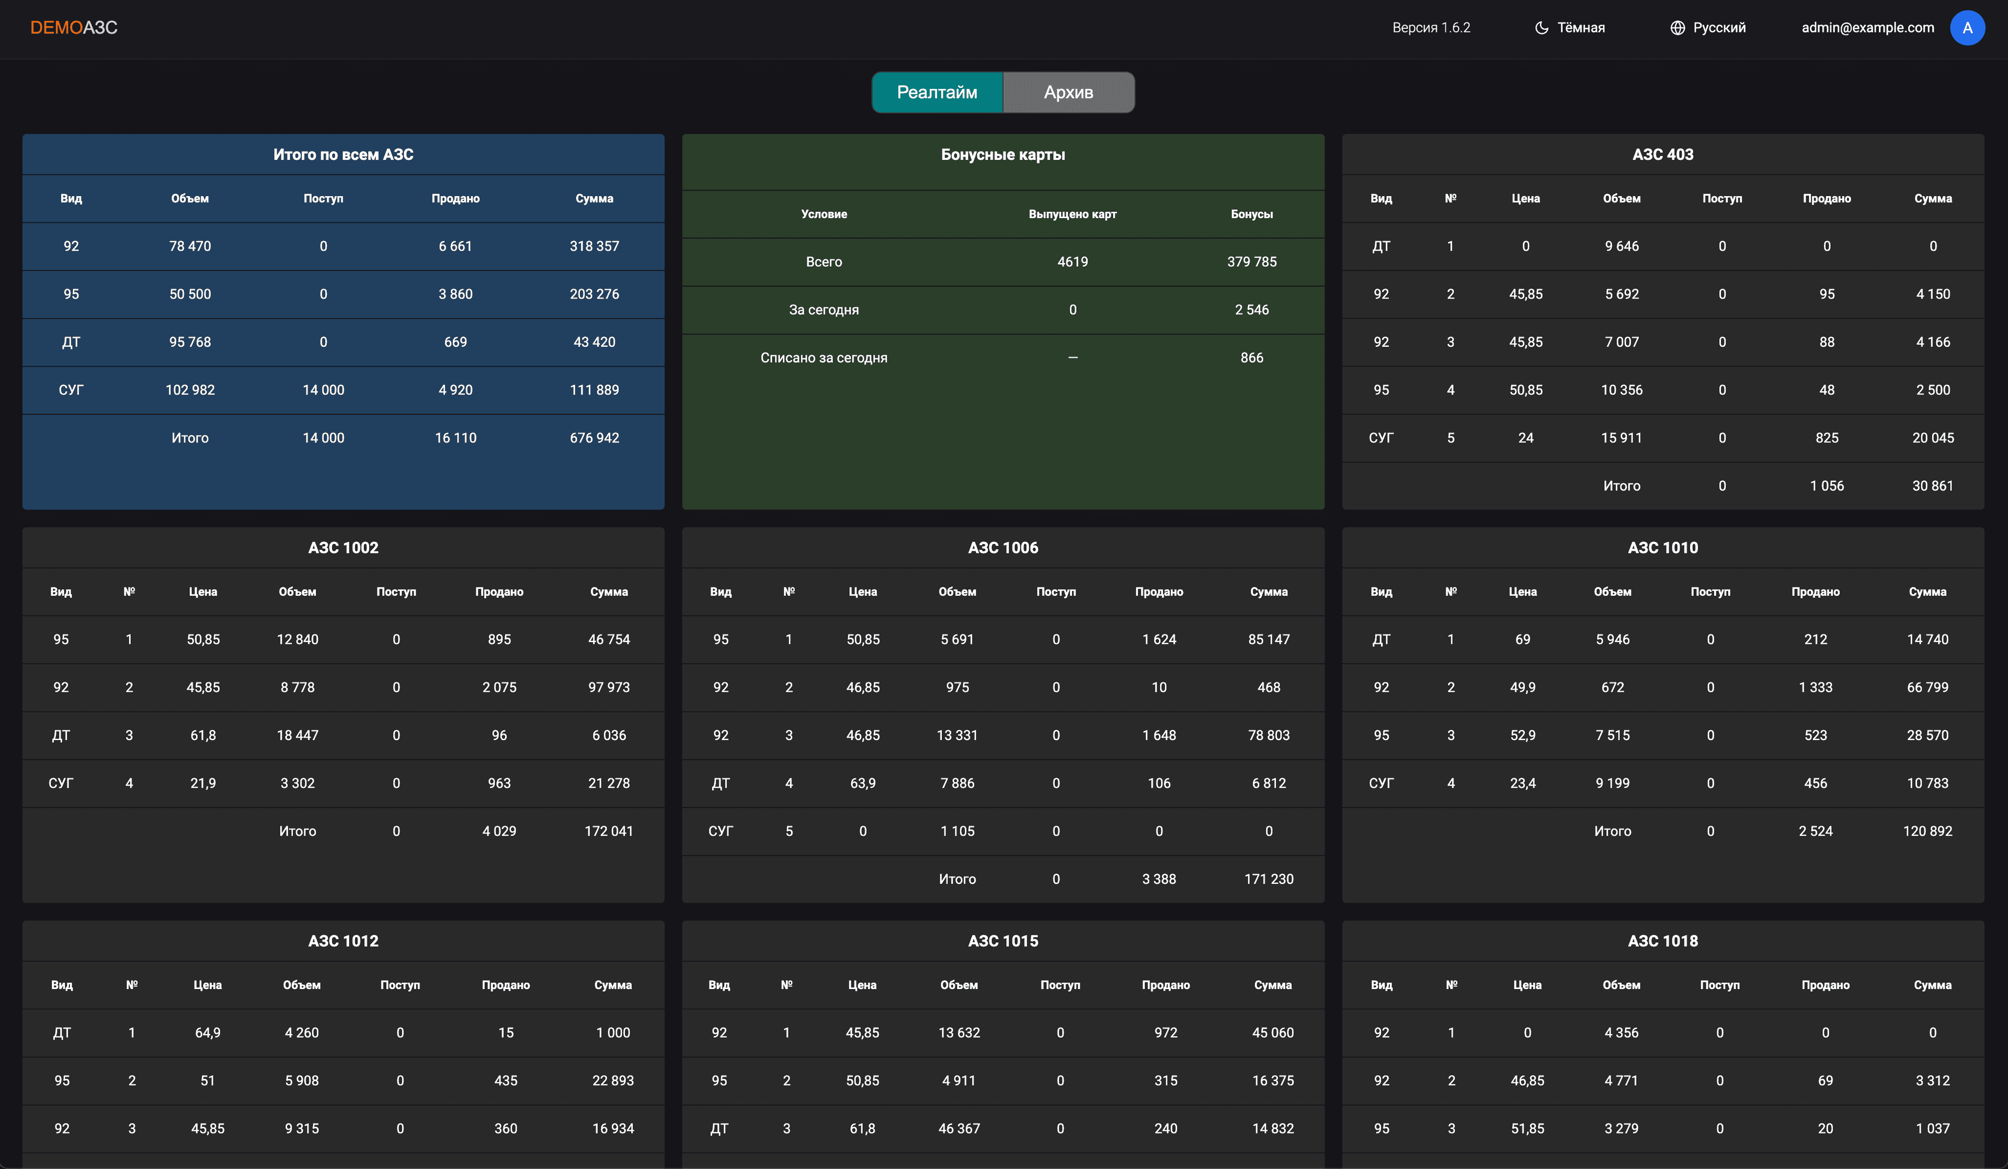Image resolution: width=2008 pixels, height=1169 pixels.
Task: Toggle the dark theme moon icon
Action: coord(1541,27)
